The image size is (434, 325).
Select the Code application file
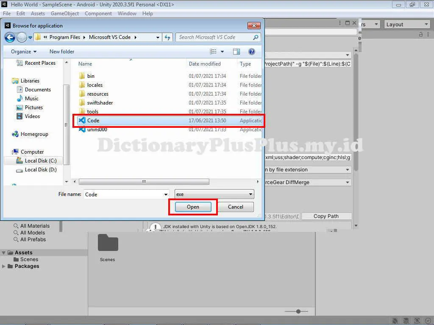[169, 121]
